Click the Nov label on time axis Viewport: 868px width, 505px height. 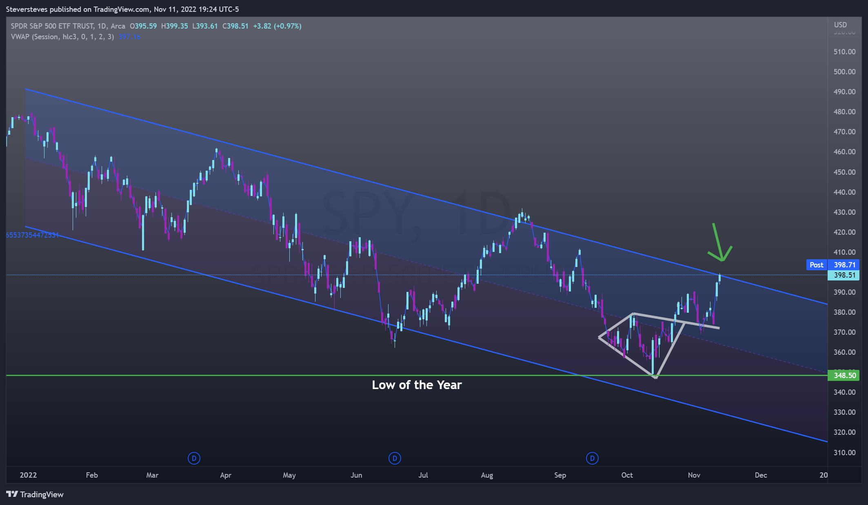tap(694, 475)
